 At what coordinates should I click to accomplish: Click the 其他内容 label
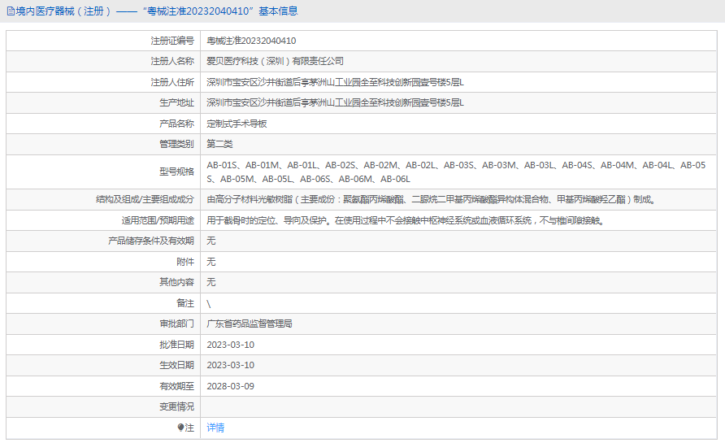(x=176, y=282)
